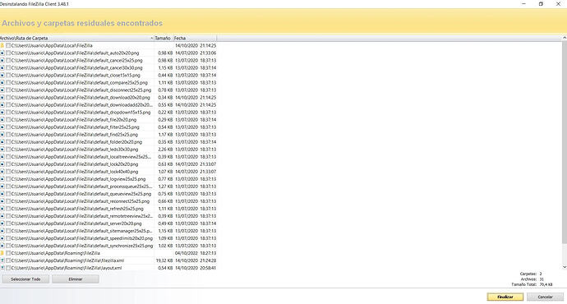Click size 0,44 KB of default_close15x15.png

click(165, 76)
